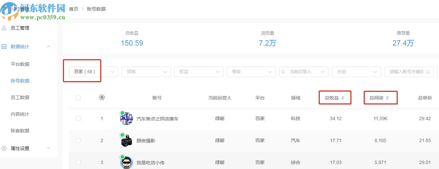439x169 pixels.
Task: Click the 科技 domain cell
Action: point(295,118)
